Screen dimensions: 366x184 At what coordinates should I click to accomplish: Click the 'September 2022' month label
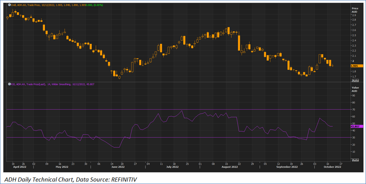[x=287, y=167]
